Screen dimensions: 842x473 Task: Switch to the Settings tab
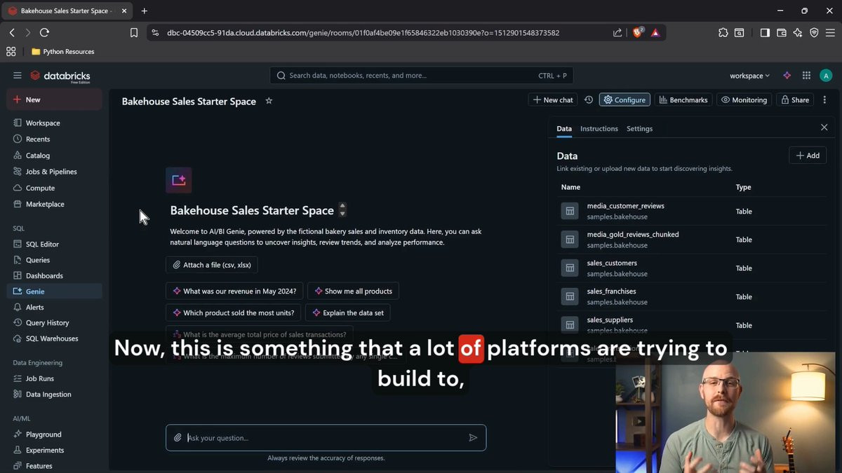(x=639, y=129)
